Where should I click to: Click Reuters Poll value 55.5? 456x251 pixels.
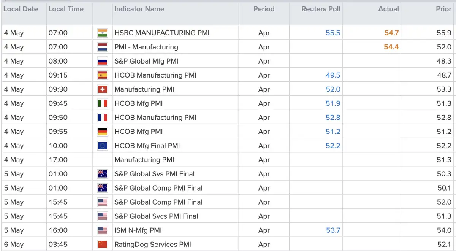pos(333,33)
